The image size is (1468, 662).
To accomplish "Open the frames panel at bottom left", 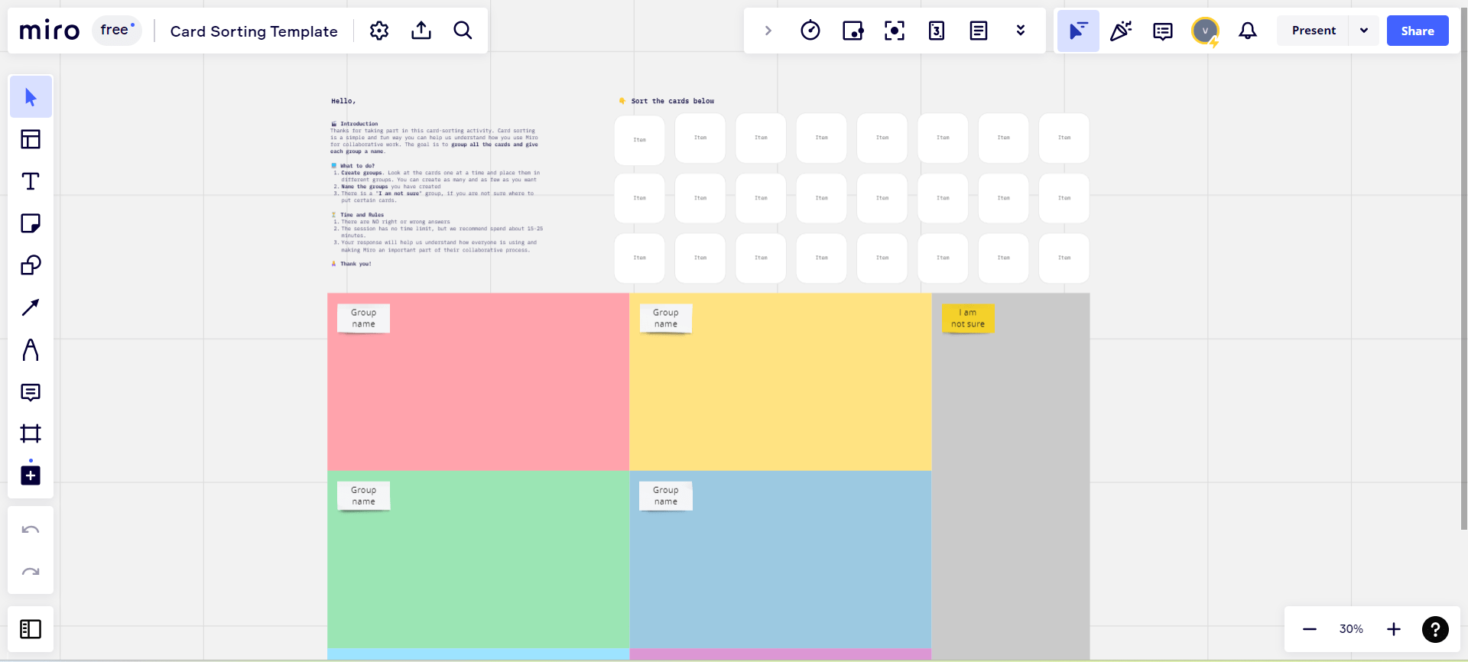I will [31, 629].
